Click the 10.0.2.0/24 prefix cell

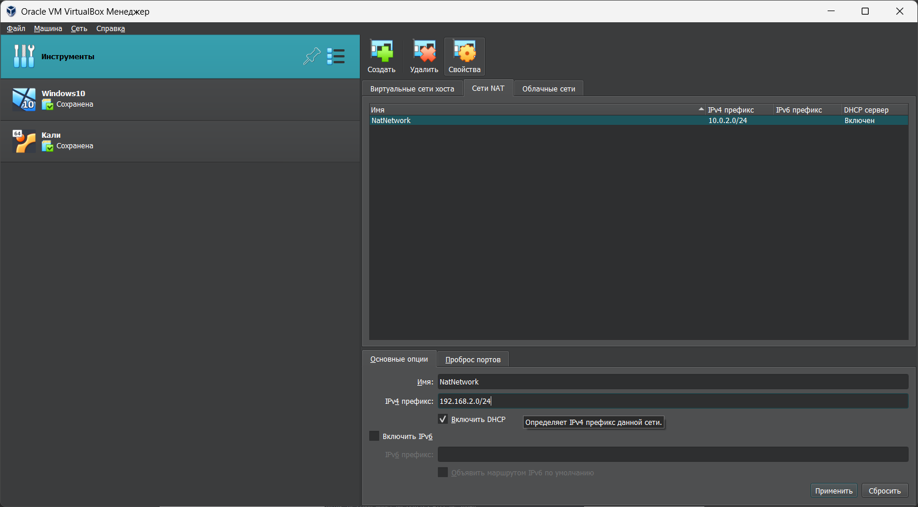(728, 120)
